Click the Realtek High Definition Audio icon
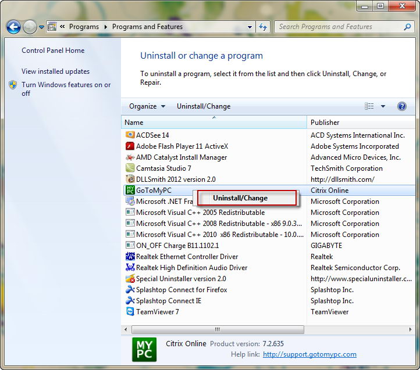The image size is (420, 370). coord(130,267)
